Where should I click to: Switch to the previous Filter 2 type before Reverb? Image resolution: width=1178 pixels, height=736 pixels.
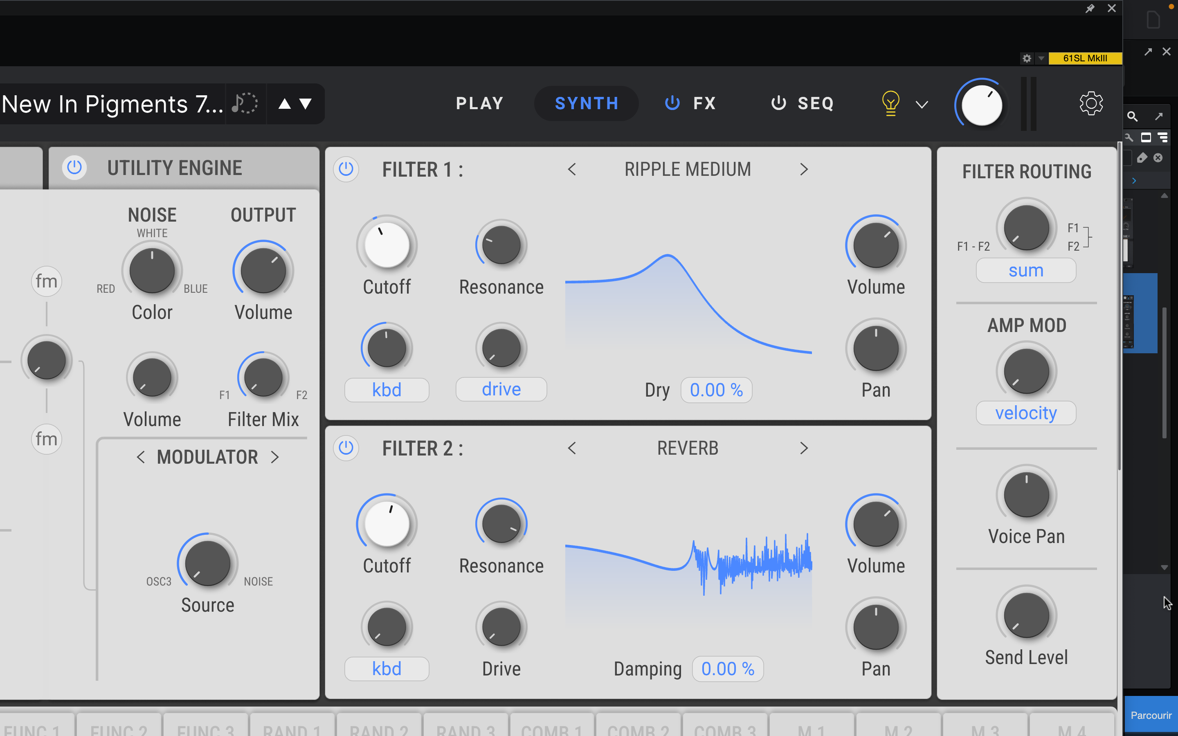(x=572, y=448)
